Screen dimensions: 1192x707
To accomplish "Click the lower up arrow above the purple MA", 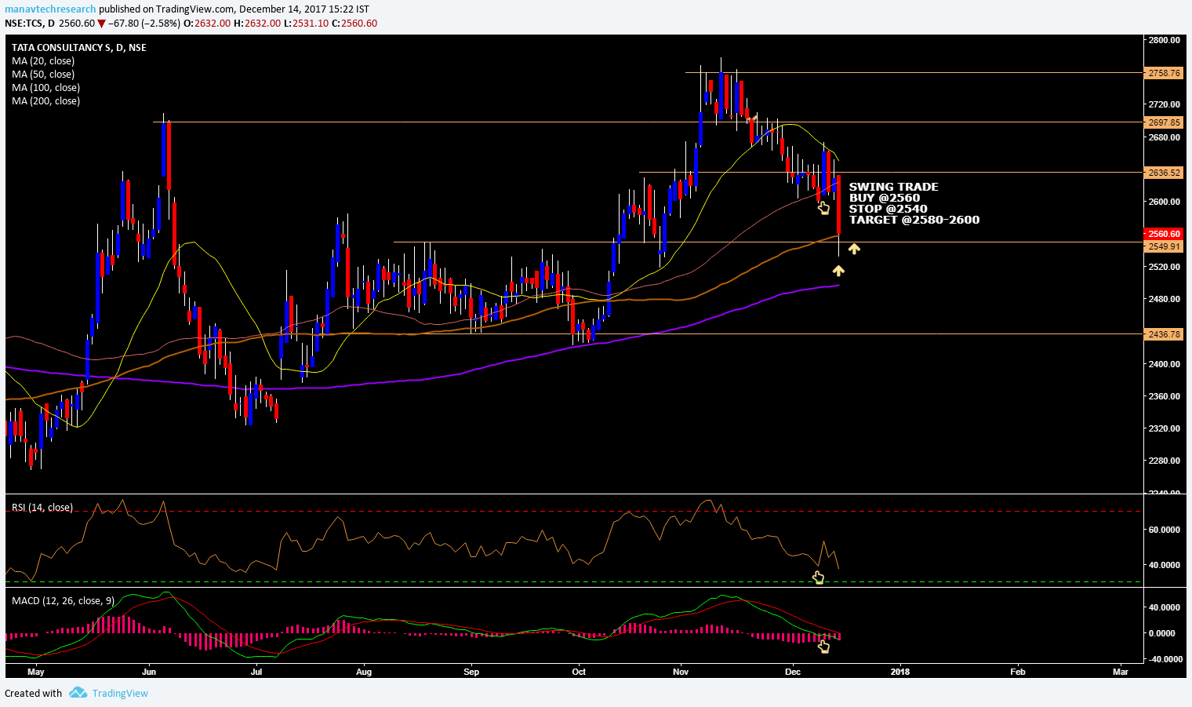I will pyautogui.click(x=838, y=271).
